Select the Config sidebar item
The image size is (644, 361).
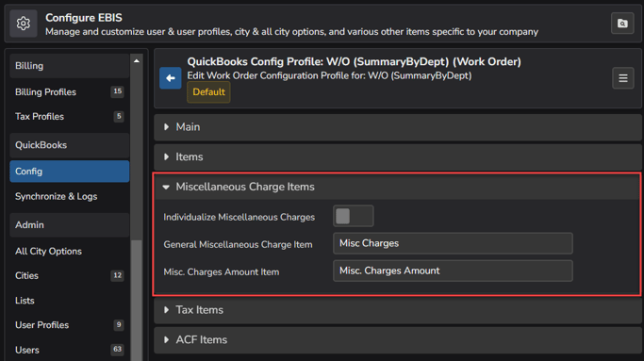tap(70, 172)
